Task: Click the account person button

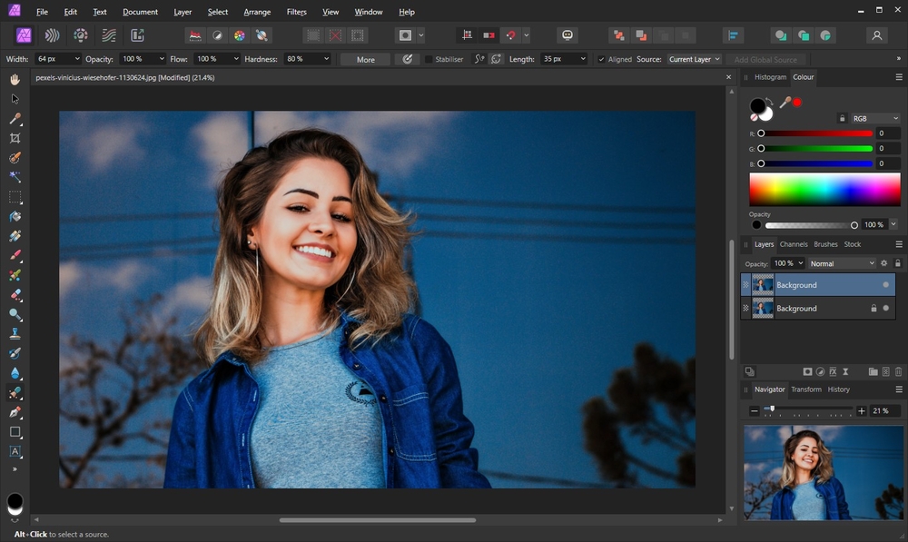Action: [877, 34]
